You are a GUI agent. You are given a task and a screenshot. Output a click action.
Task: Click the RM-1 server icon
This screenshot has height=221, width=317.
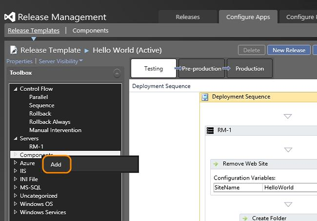[210, 130]
